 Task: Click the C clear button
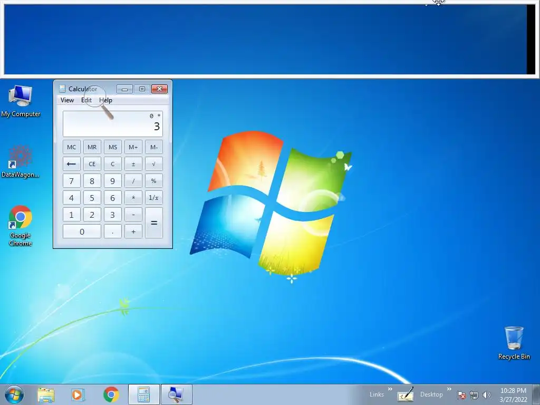[x=113, y=164]
